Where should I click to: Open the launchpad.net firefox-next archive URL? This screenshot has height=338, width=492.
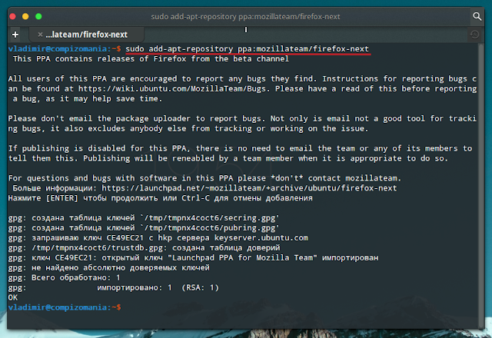click(249, 188)
